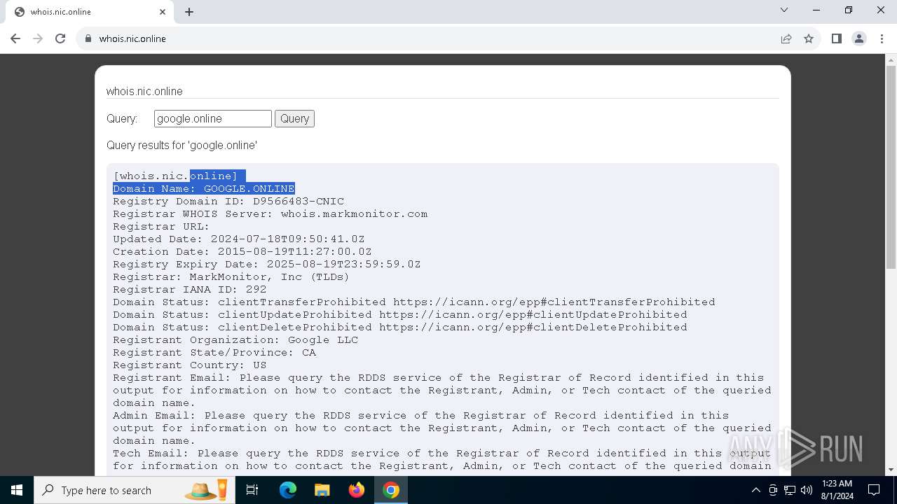Click the clientDeleteProhibited domain status line
897x504 pixels.
coord(400,328)
